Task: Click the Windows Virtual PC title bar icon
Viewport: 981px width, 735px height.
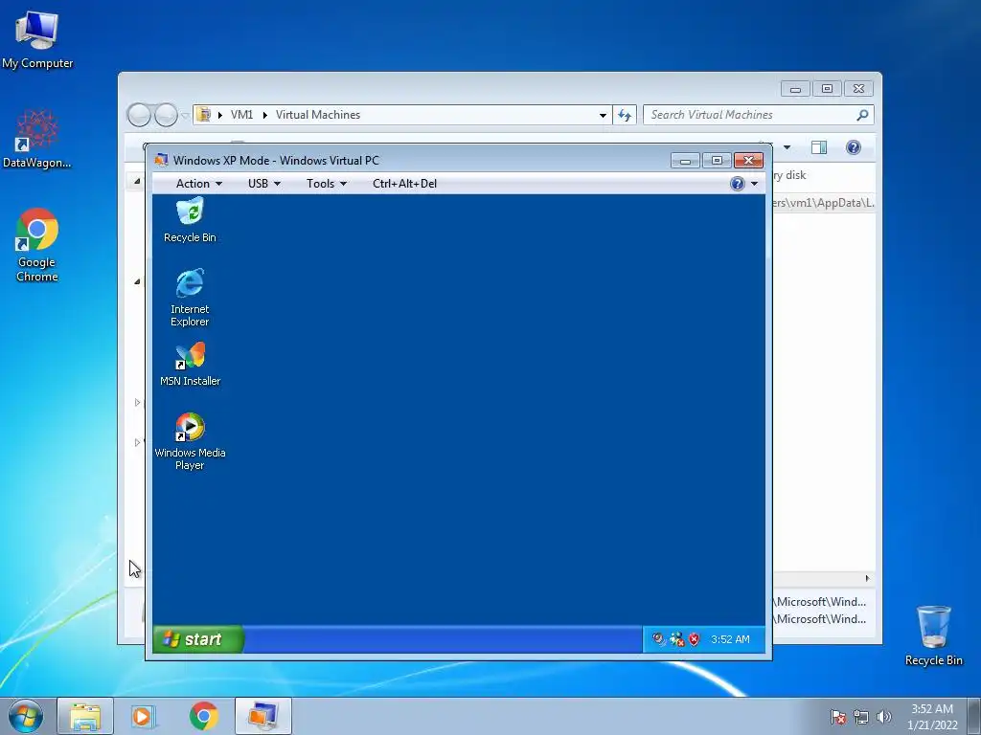Action: point(161,160)
